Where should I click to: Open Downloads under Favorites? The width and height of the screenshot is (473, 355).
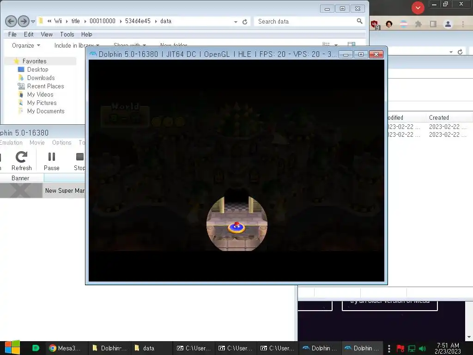[x=41, y=78]
